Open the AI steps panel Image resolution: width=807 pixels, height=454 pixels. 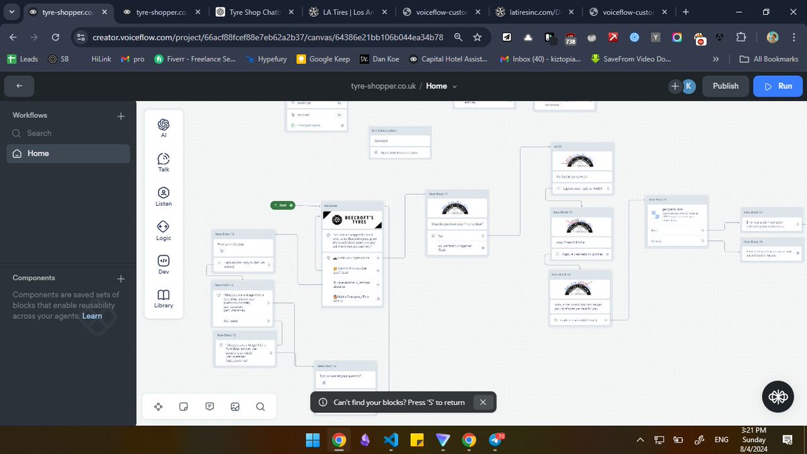coord(163,128)
